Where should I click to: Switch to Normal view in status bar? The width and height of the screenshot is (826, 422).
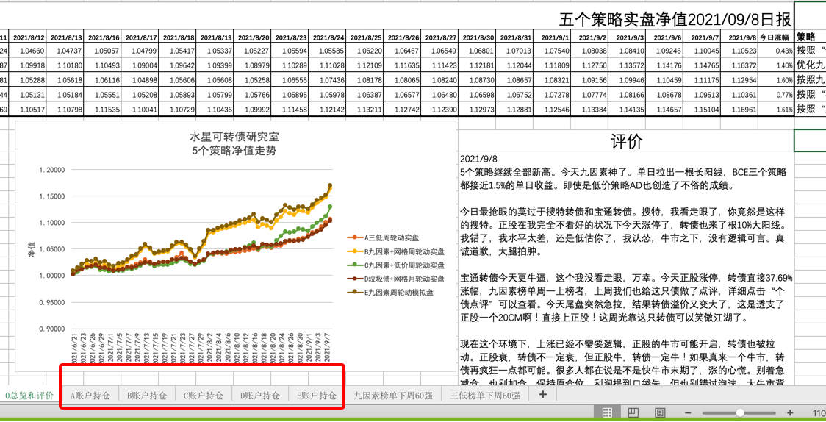(606, 412)
